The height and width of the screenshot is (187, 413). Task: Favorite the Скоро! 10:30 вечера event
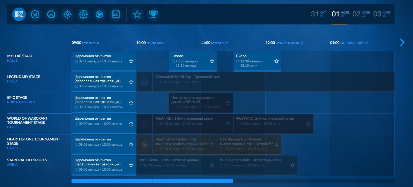[x=212, y=61]
